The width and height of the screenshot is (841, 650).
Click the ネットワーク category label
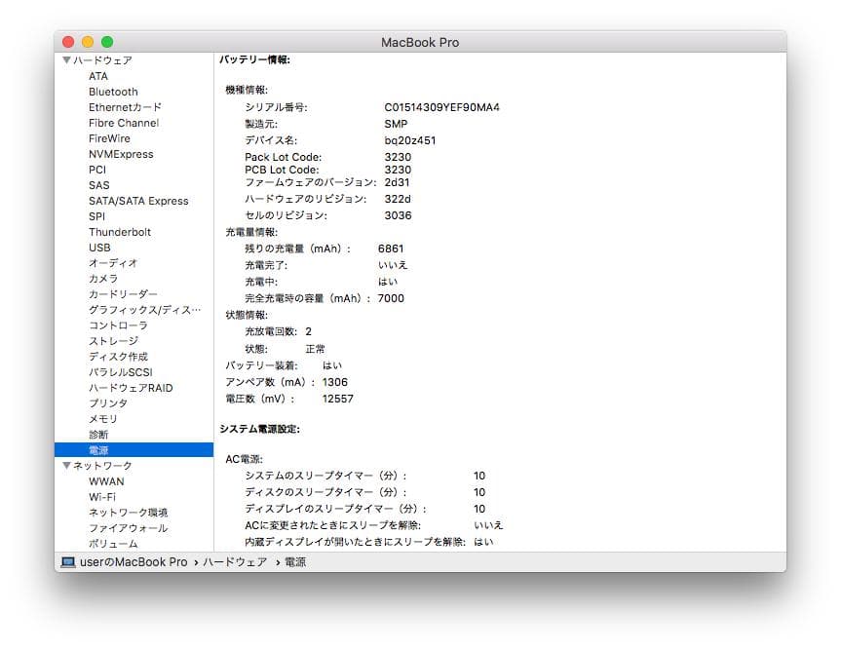(102, 466)
